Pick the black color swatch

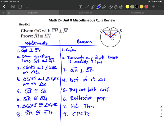(x=137, y=6)
